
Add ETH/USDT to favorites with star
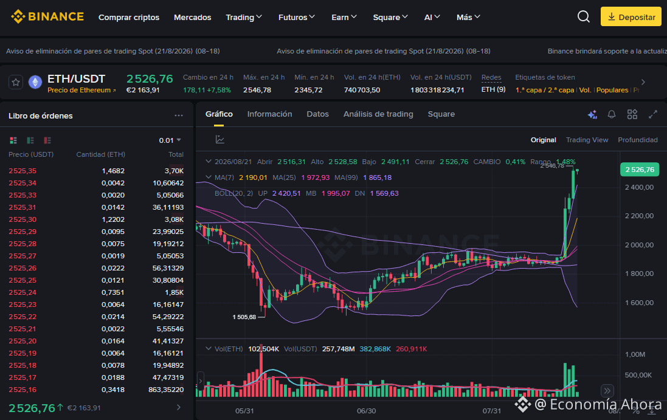tap(16, 82)
